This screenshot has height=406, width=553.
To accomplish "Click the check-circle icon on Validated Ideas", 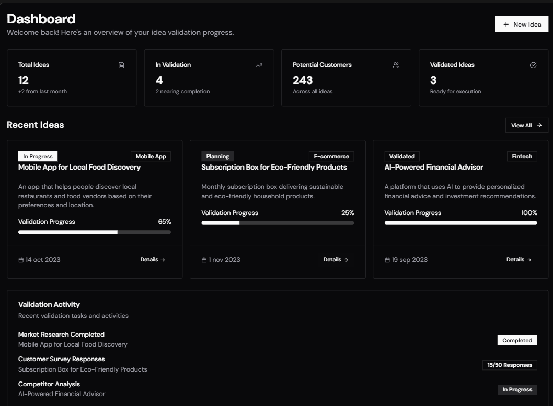I will 533,65.
